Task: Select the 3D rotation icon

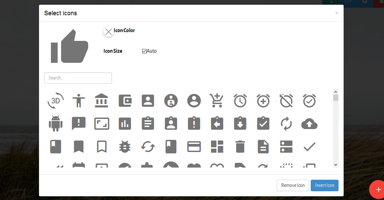Action: pos(56,100)
